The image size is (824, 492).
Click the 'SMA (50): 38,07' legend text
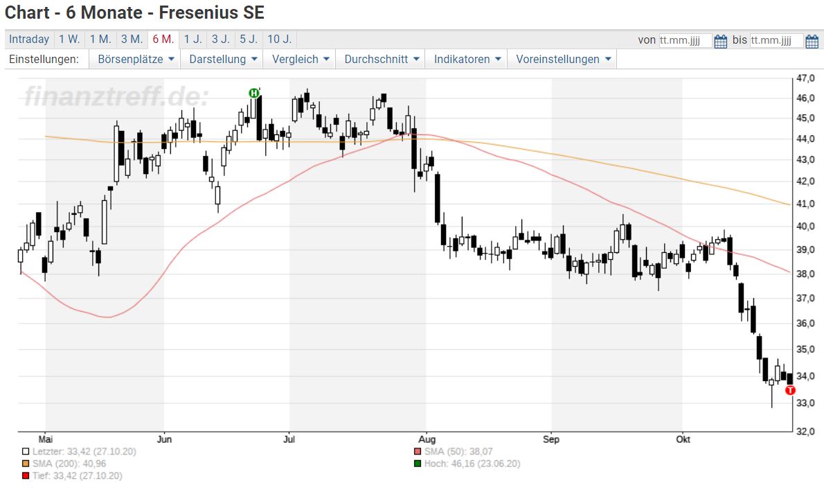click(x=459, y=452)
